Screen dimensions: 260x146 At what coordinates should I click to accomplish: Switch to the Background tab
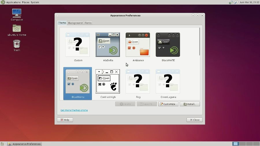(75, 23)
